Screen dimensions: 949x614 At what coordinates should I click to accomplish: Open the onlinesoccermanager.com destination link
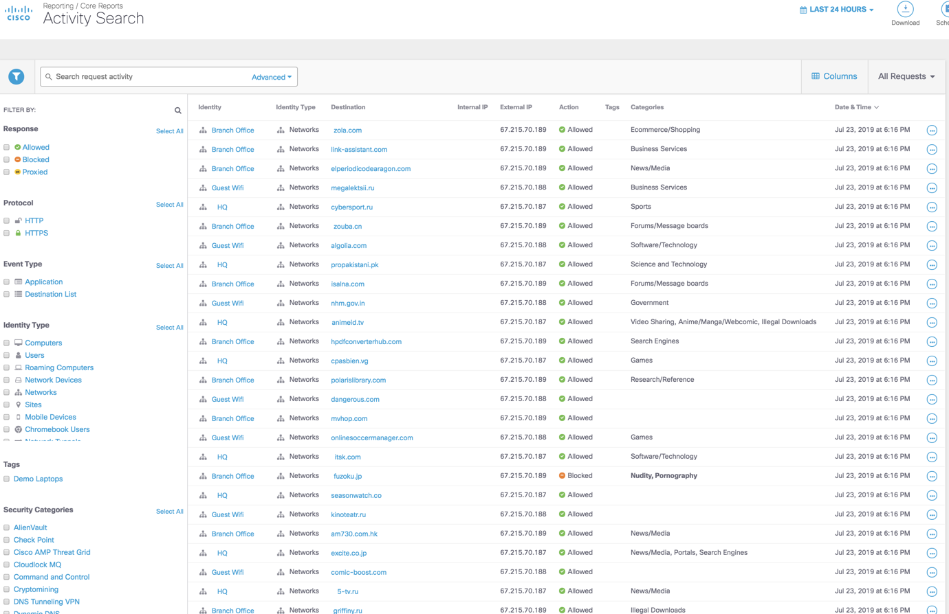(x=372, y=437)
